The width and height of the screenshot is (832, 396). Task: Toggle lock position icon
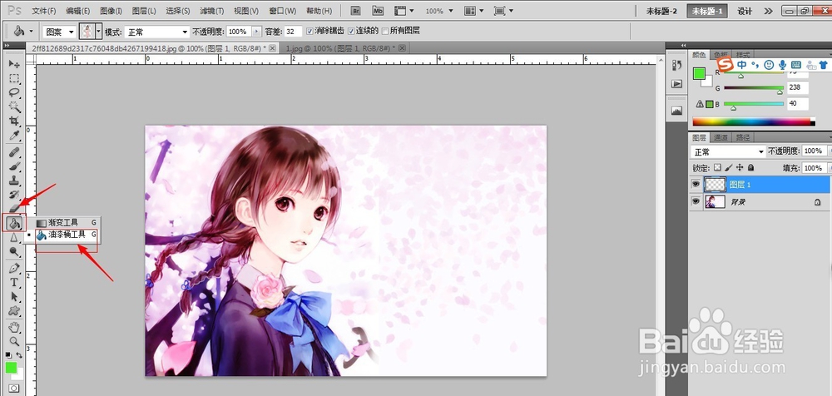(x=740, y=168)
